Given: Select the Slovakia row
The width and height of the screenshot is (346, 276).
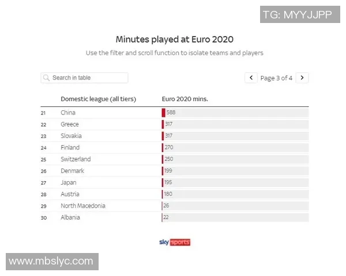Looking at the screenshot, I should [x=72, y=136].
